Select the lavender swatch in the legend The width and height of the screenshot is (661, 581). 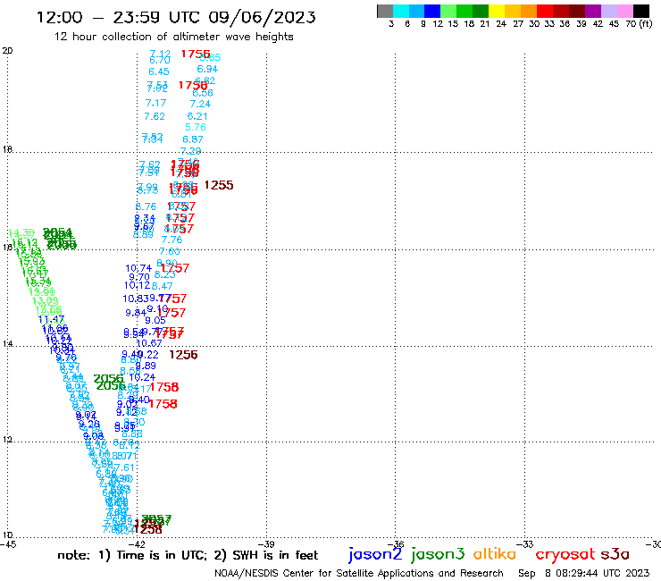tap(608, 11)
